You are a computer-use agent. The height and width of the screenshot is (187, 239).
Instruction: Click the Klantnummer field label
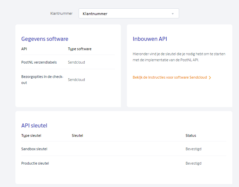[x=61, y=13]
